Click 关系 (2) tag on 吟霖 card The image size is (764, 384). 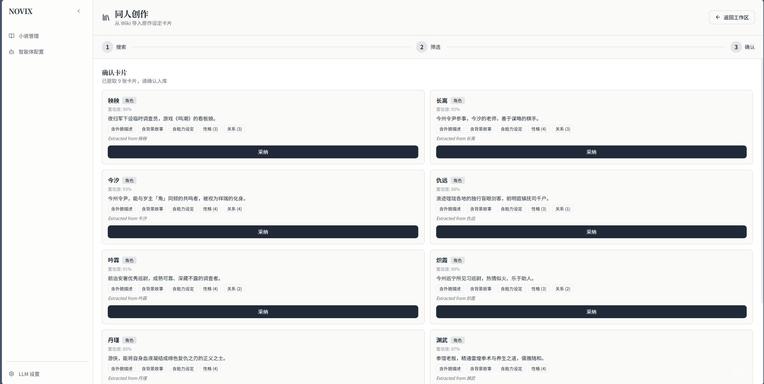[235, 289]
